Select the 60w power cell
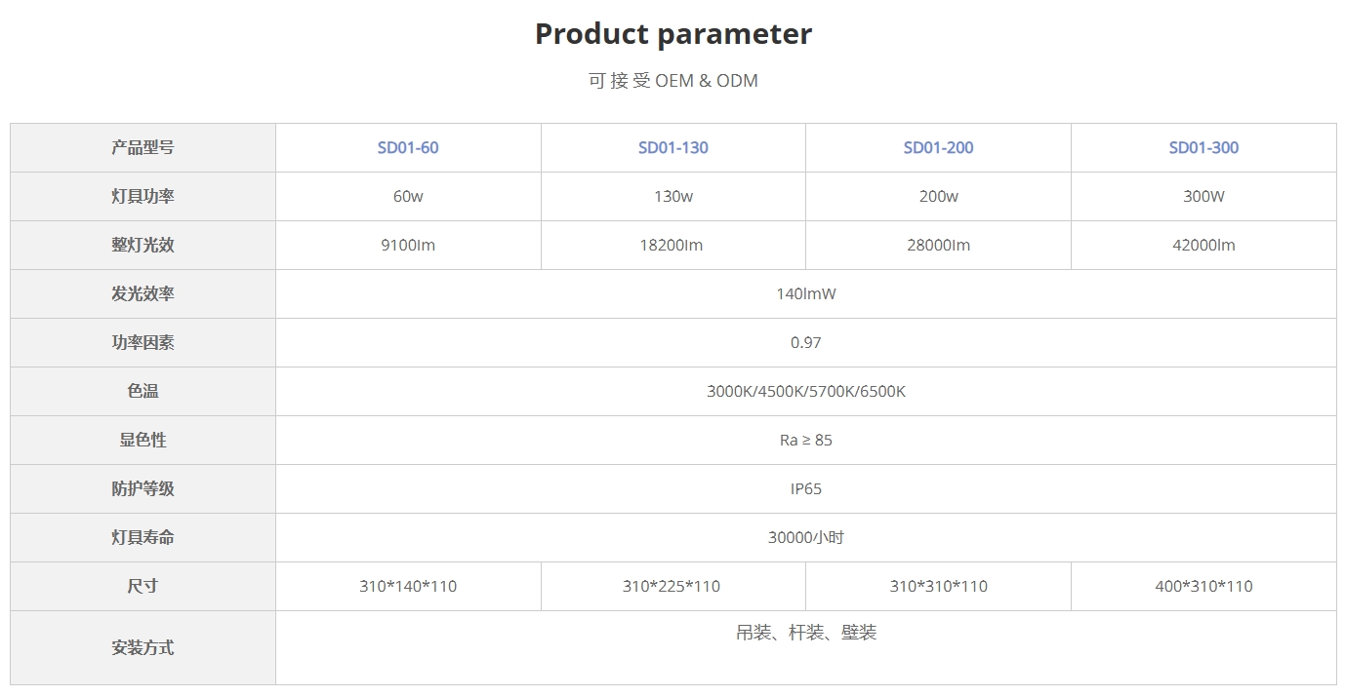This screenshot has width=1345, height=696. (408, 197)
